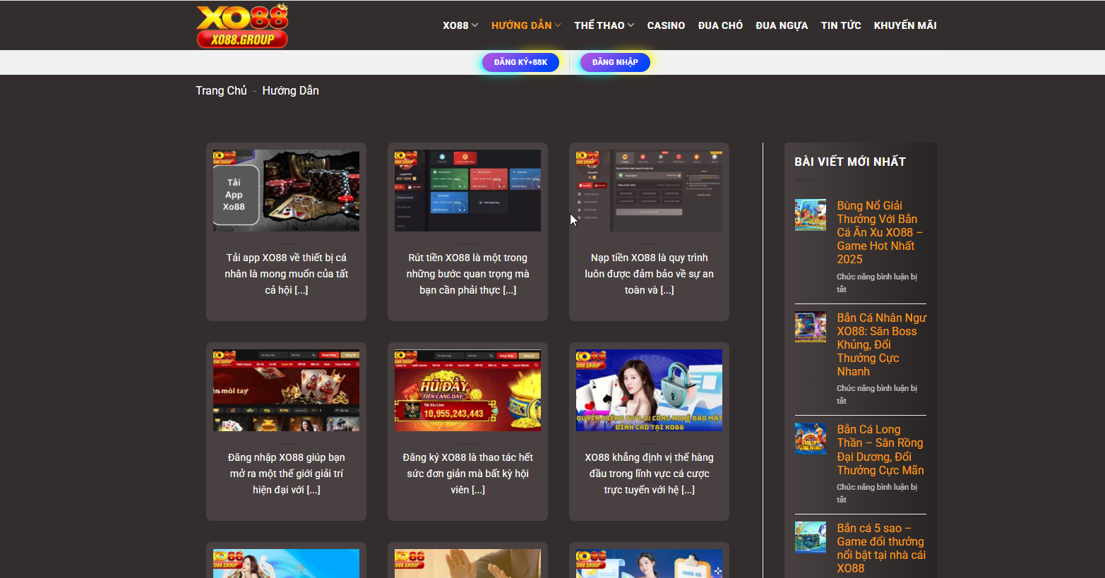
Task: Read 'Đăng ký XO88 là thao tác' excerpt
Action: pyautogui.click(x=467, y=474)
